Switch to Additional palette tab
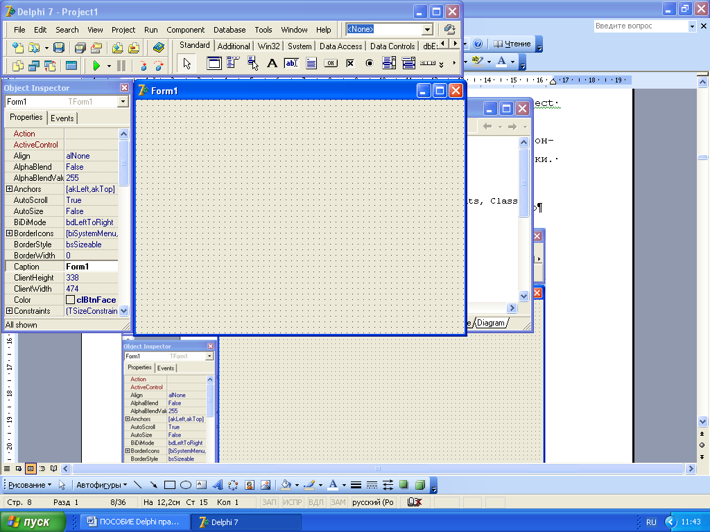Screen dimensions: 710x532 pyautogui.click(x=234, y=46)
